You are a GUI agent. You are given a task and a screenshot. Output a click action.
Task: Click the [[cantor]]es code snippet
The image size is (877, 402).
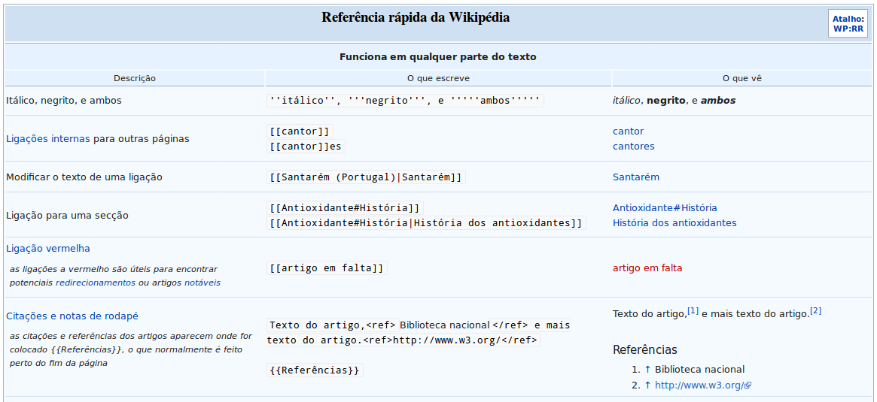click(x=306, y=147)
